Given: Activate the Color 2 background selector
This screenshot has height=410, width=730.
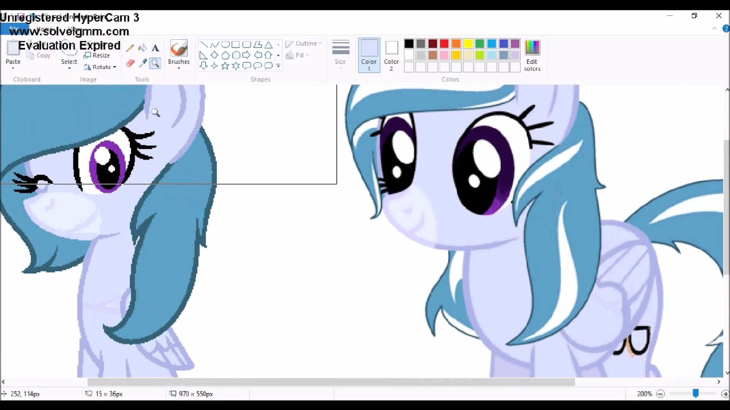Looking at the screenshot, I should coord(391,55).
